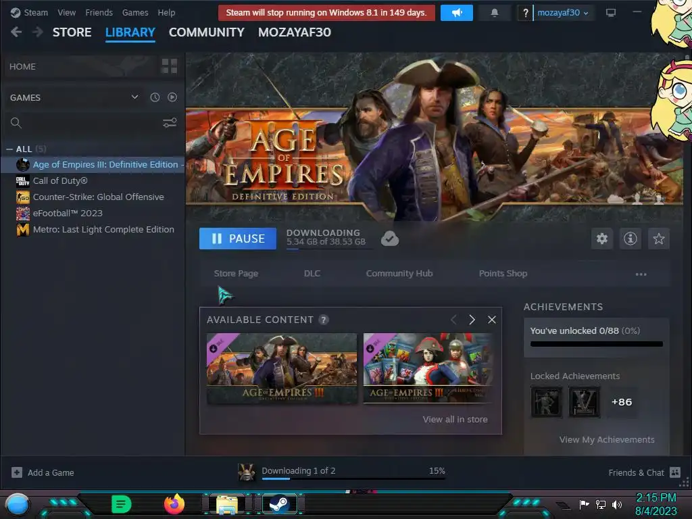Open the Help menu

pos(166,12)
